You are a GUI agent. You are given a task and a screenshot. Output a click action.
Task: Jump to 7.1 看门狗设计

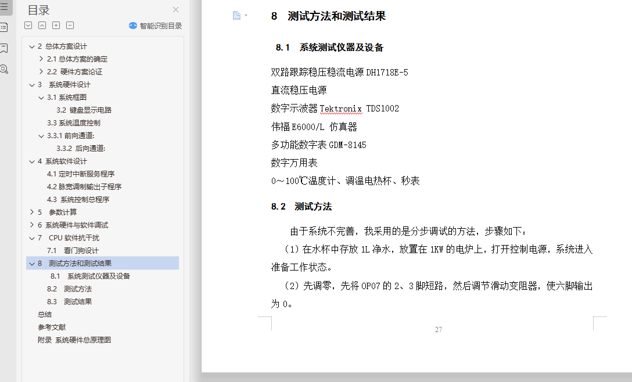click(x=73, y=251)
